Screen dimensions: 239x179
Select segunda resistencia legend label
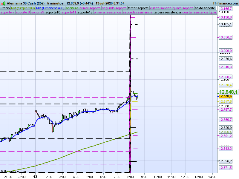[137, 12]
